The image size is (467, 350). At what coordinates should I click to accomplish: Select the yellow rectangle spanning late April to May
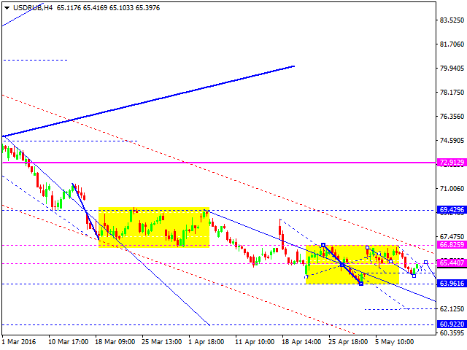352,264
